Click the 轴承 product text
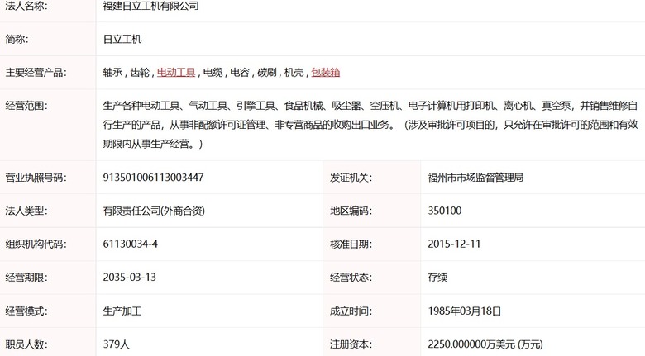Screen dimensions: 645x356 (x=112, y=73)
